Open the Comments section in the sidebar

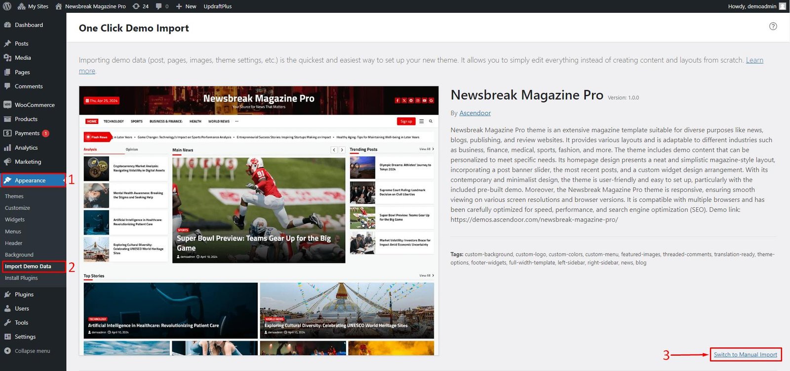click(29, 86)
